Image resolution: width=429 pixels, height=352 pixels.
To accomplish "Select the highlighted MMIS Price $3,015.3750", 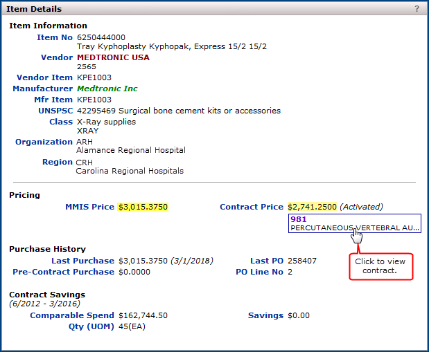I will 143,207.
